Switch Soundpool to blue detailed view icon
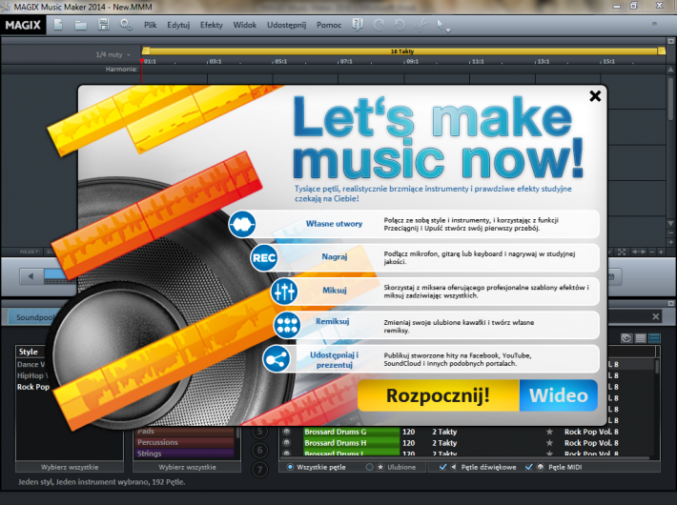Image resolution: width=677 pixels, height=505 pixels. point(654,338)
